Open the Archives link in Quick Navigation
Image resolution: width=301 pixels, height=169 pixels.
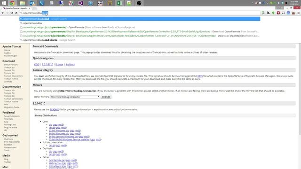[70, 64]
